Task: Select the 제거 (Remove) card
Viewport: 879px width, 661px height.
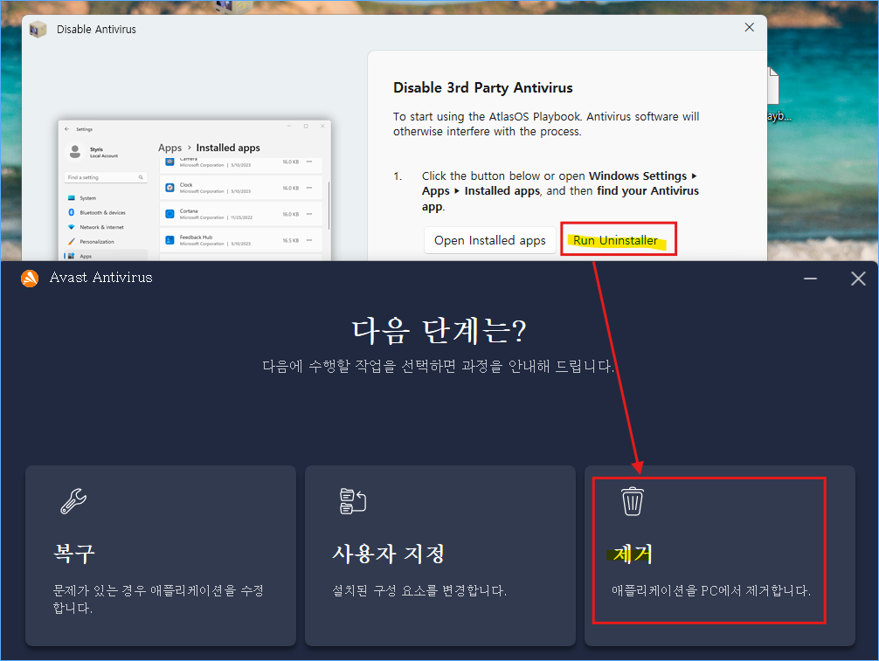Action: [720, 555]
